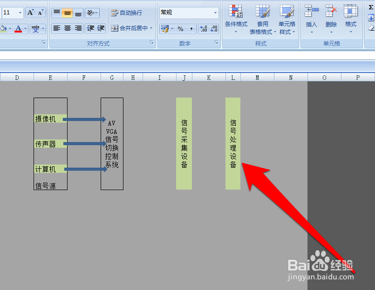375x290 pixels.
Task: Select column header E
Action: click(50, 78)
